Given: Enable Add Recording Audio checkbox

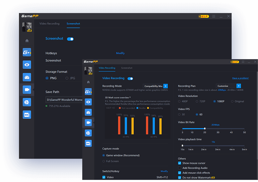Looking at the screenshot, I should (180, 168).
